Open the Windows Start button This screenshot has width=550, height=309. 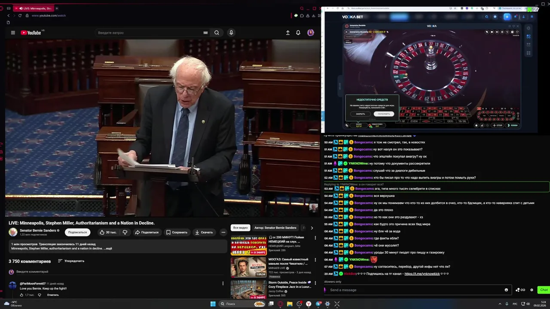click(x=213, y=304)
